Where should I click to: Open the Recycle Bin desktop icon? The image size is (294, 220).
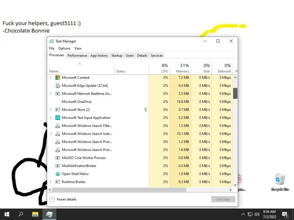coord(280,182)
